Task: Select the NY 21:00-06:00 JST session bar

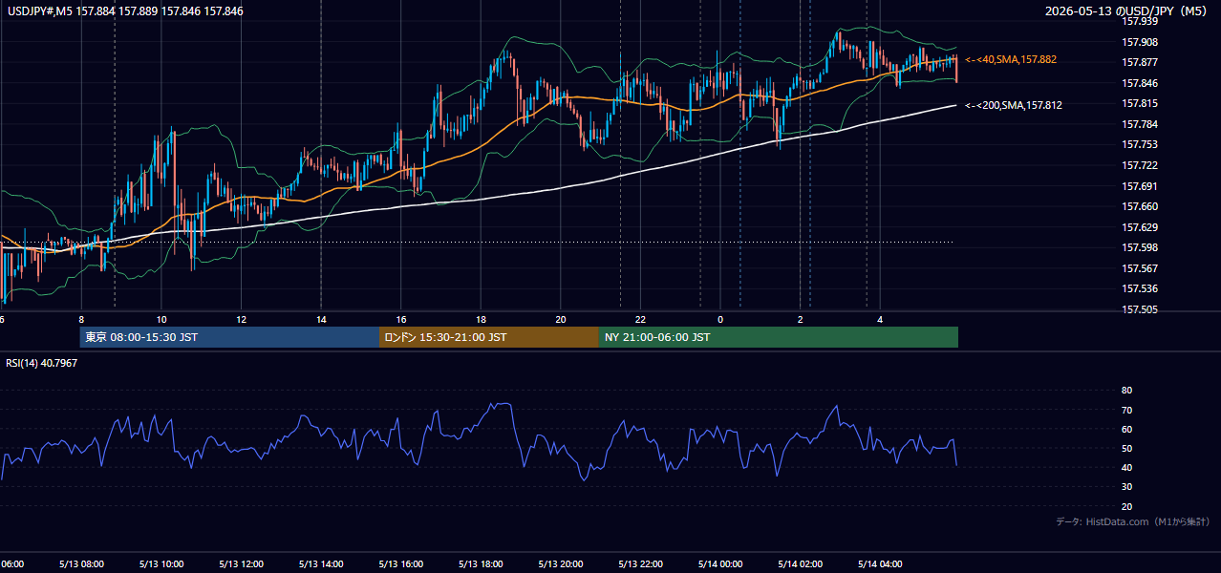Action: [x=779, y=337]
